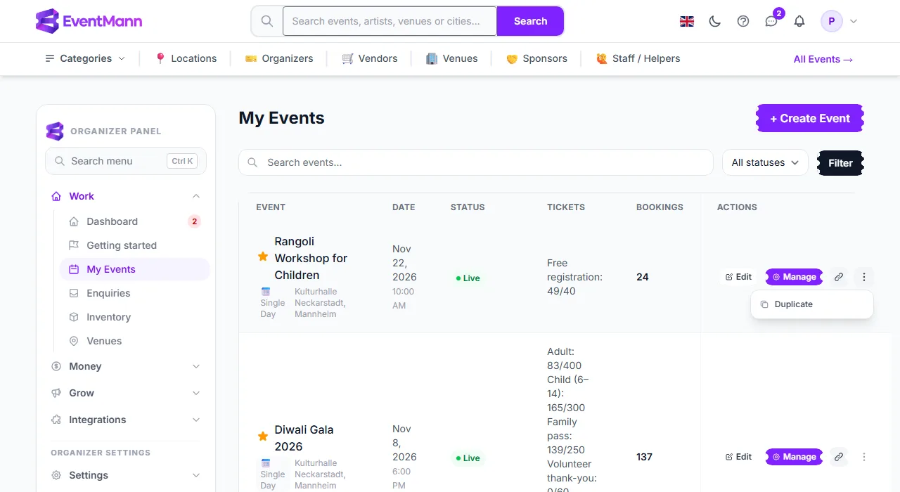Open messages chat icon
The width and height of the screenshot is (900, 492).
tap(771, 21)
